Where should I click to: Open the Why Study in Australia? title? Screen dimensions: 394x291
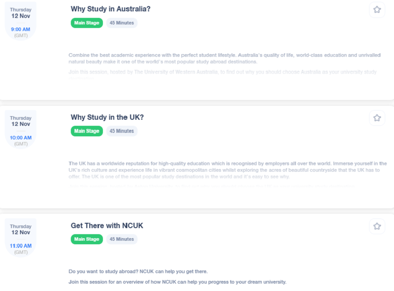[110, 9]
